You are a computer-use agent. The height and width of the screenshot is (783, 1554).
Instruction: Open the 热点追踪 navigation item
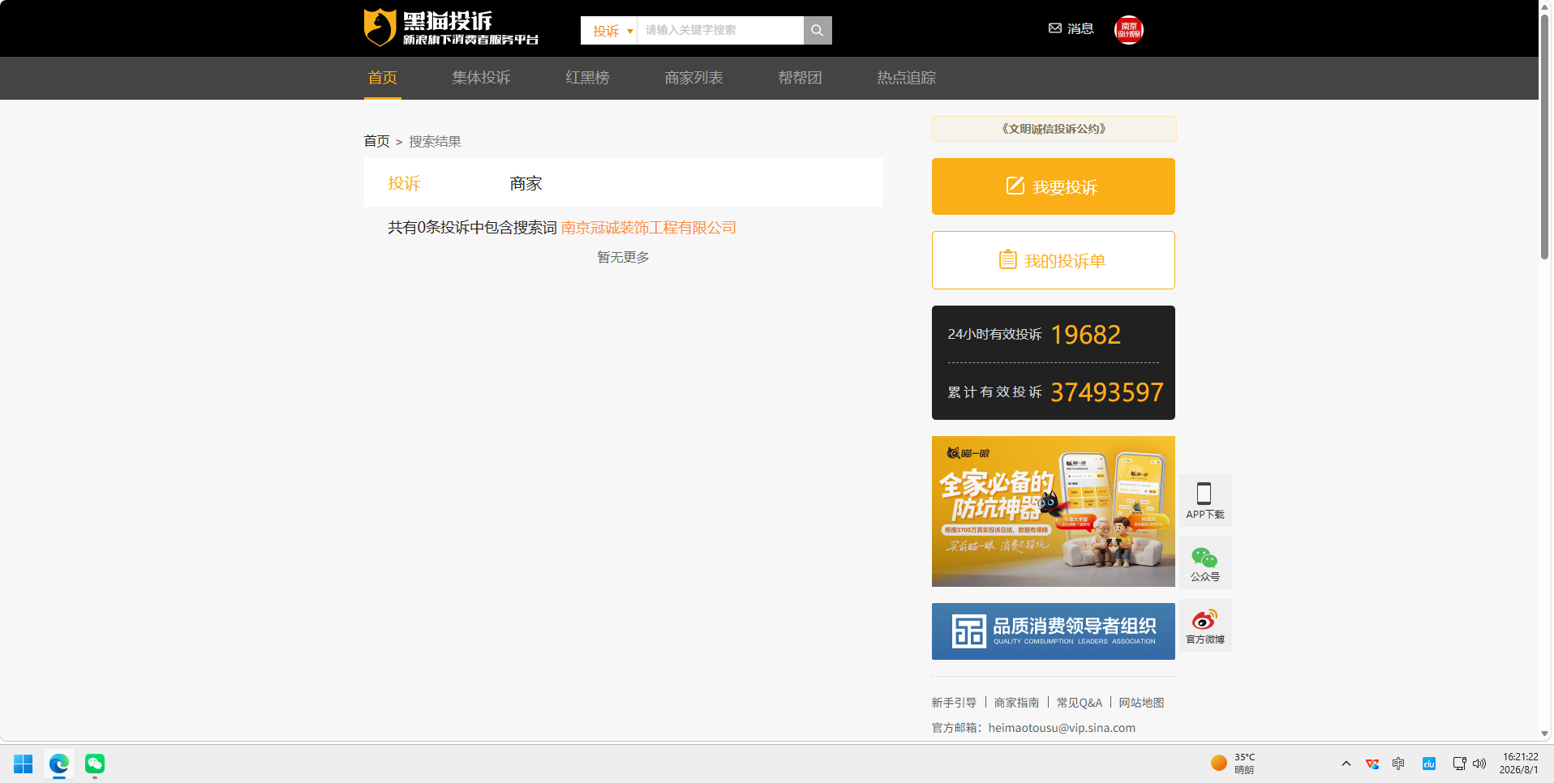coord(906,78)
